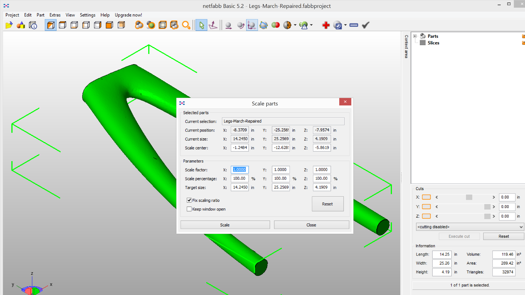The width and height of the screenshot is (525, 295).
Task: Open the platform info icon
Action: click(x=33, y=25)
